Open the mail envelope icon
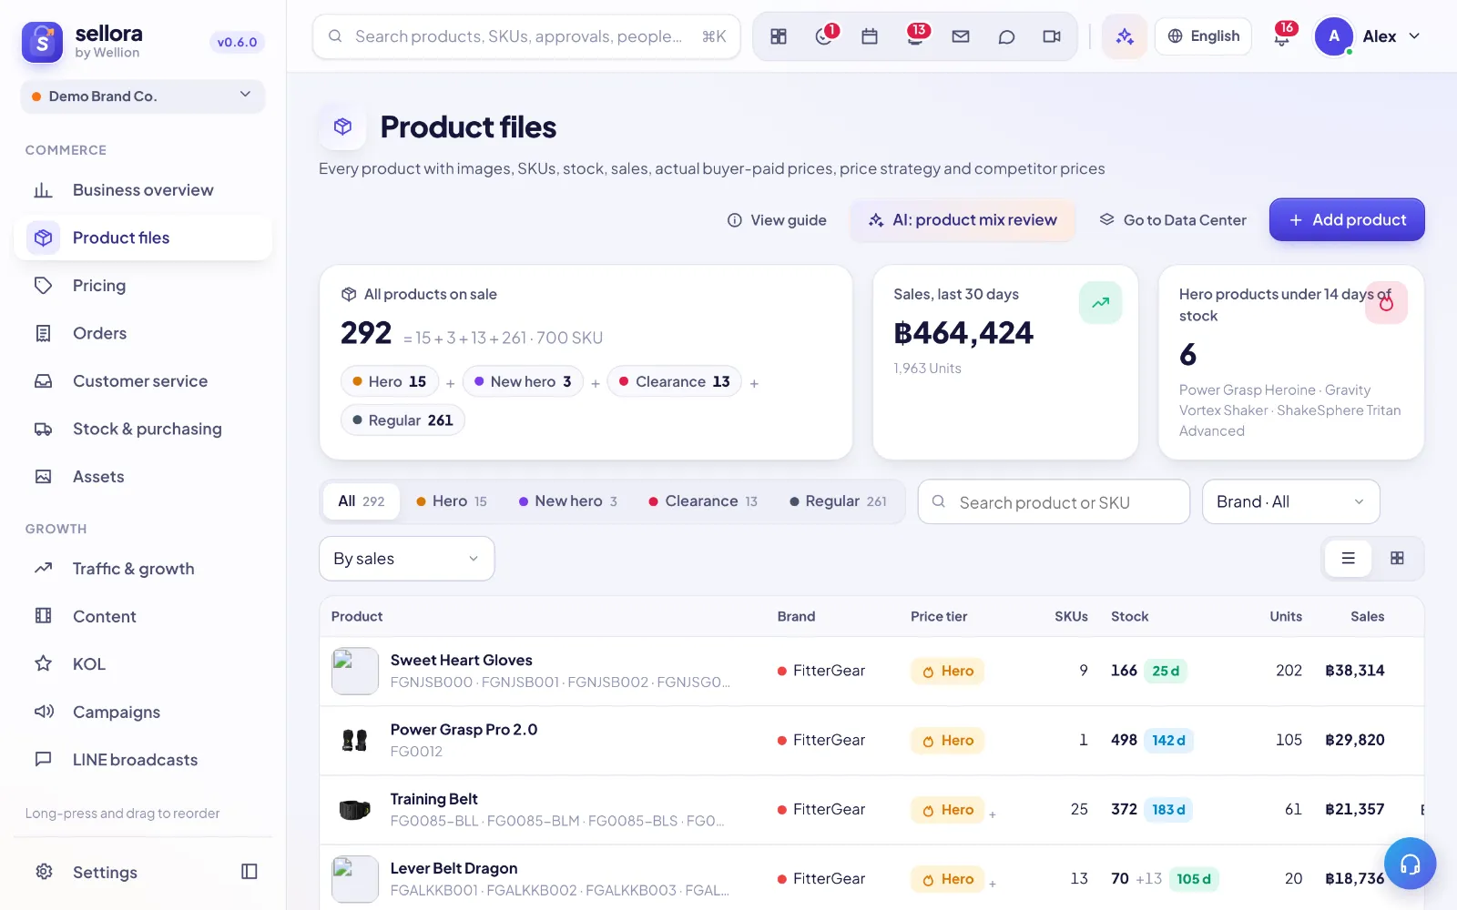 (x=961, y=36)
